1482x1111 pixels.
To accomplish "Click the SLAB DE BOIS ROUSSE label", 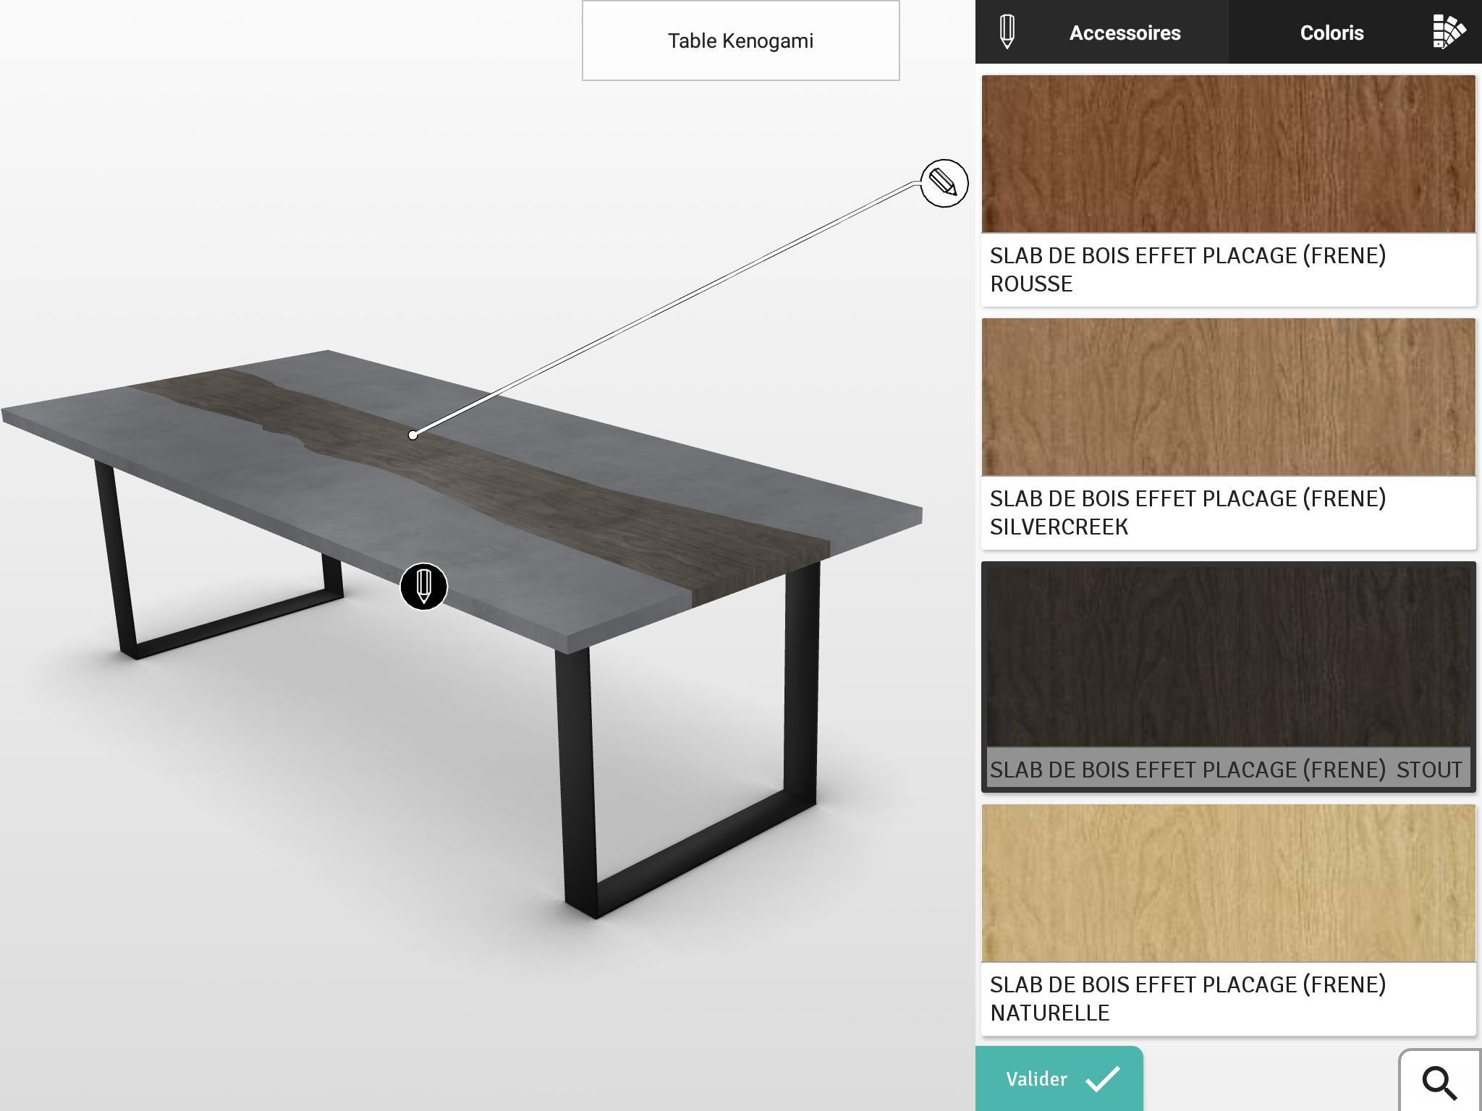I will (1187, 270).
